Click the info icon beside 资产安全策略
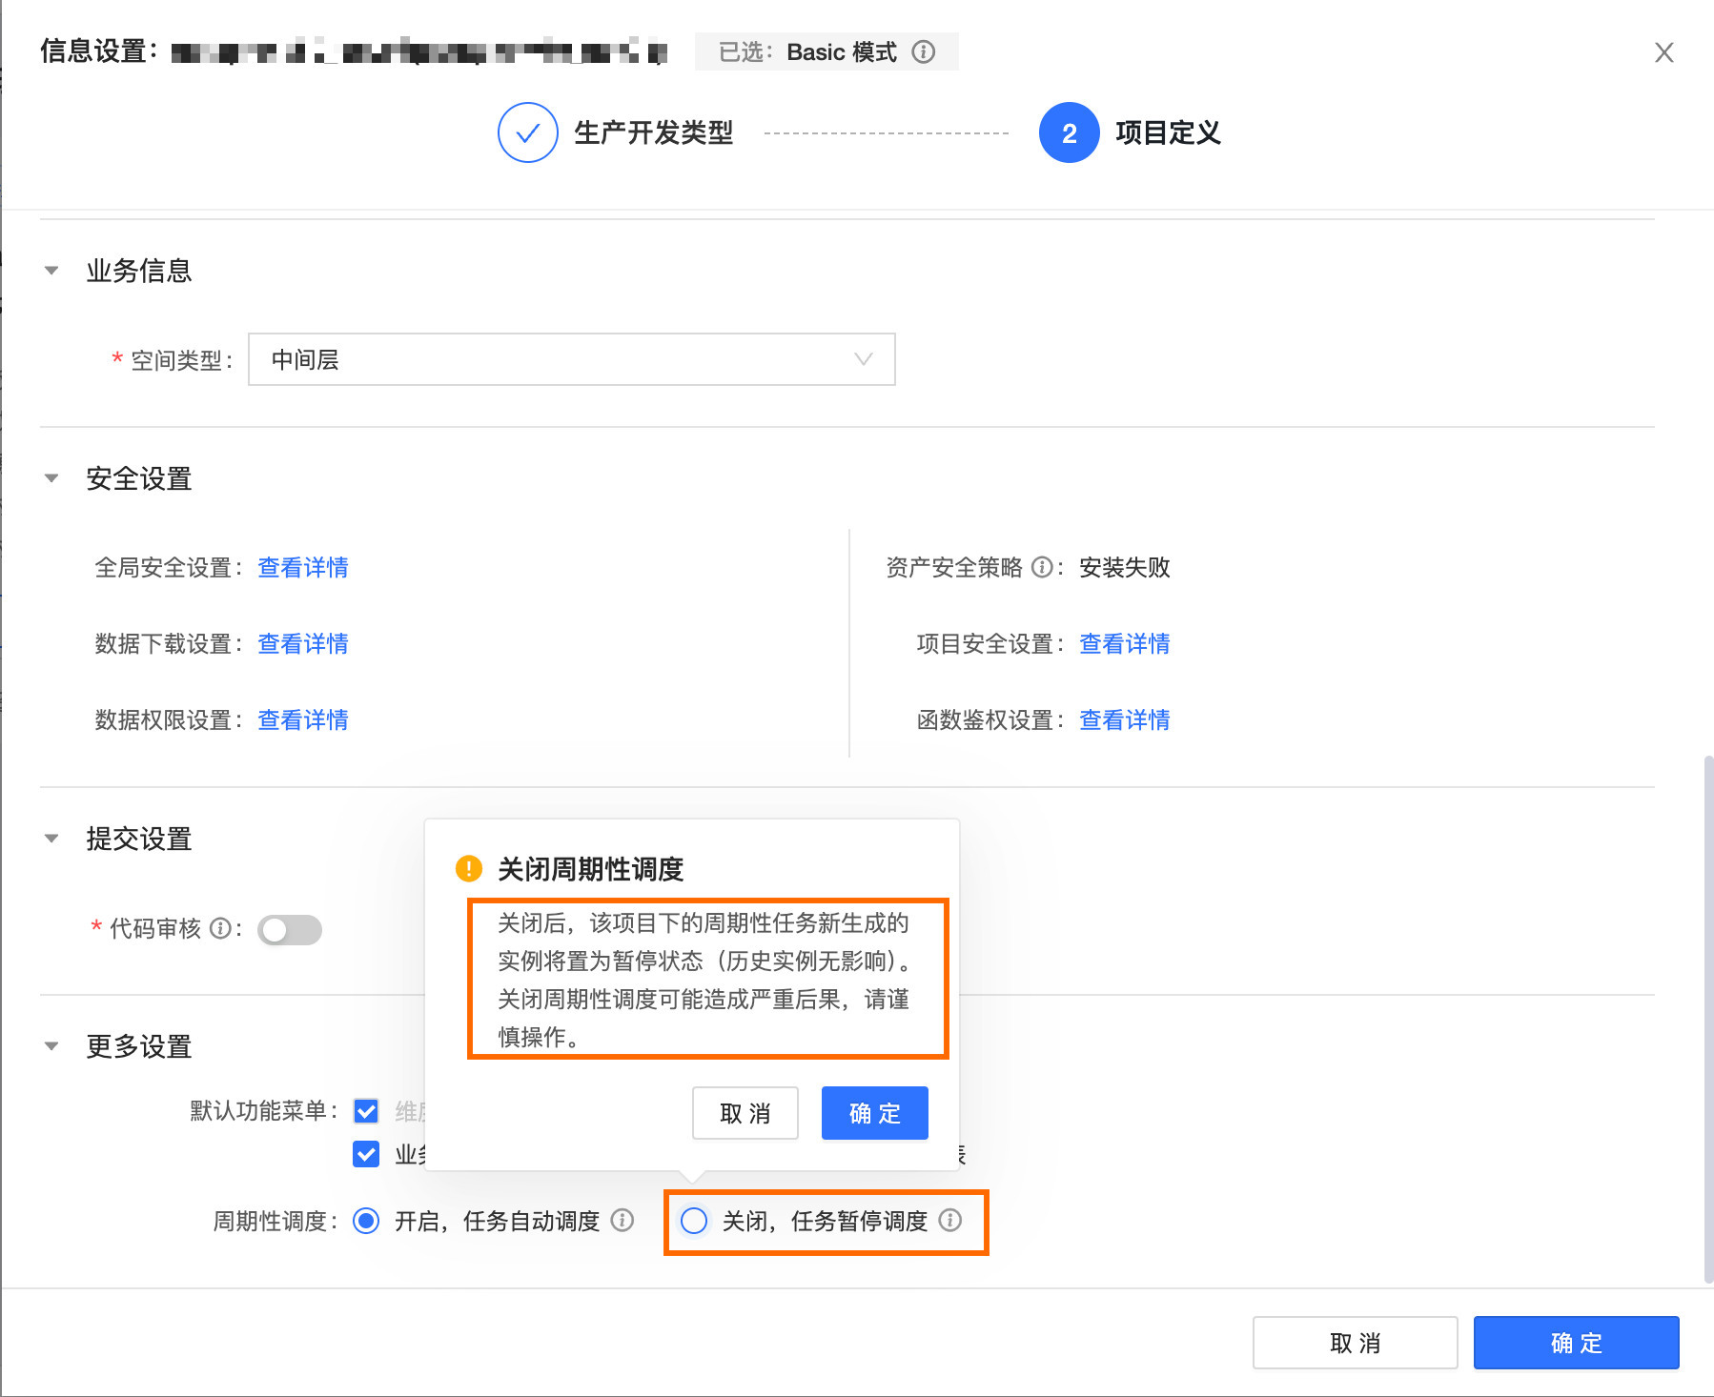Screen dimensions: 1714x1397 pos(1042,568)
